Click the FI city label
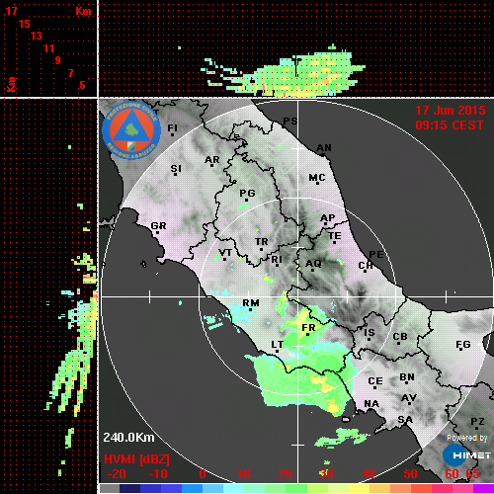 [173, 127]
